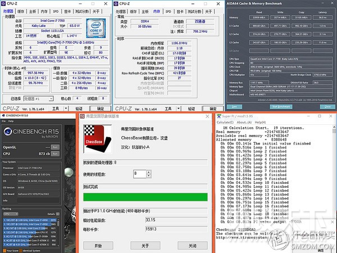
Task: Decrease thread count with stepper down arrow
Action: pyautogui.click(x=149, y=176)
